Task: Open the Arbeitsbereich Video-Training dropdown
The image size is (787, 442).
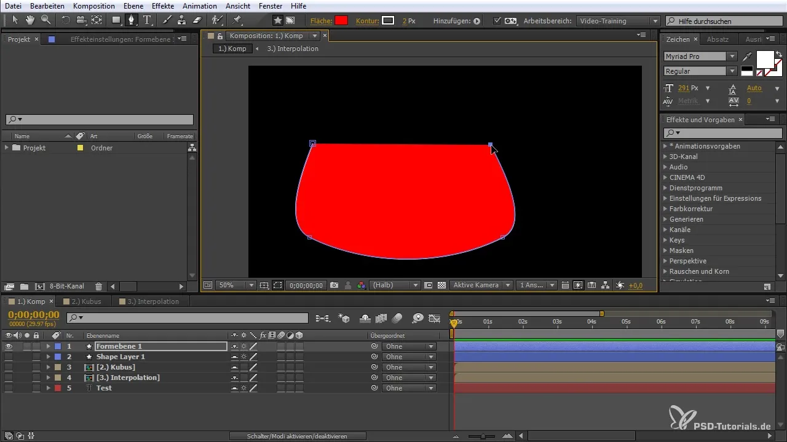Action: pyautogui.click(x=619, y=21)
